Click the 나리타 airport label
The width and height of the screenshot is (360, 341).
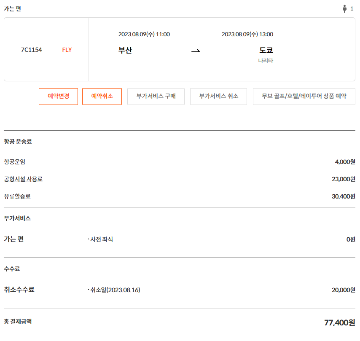point(266,61)
